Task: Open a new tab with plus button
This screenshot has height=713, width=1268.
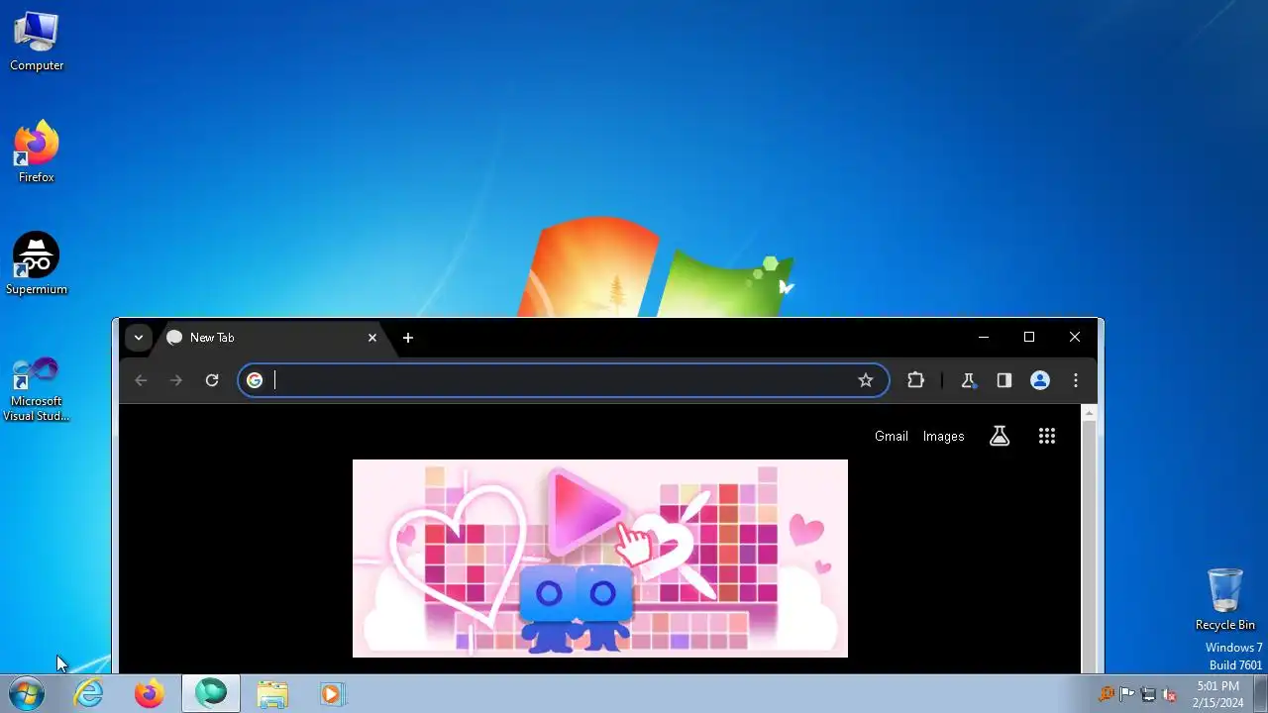Action: pyautogui.click(x=407, y=338)
